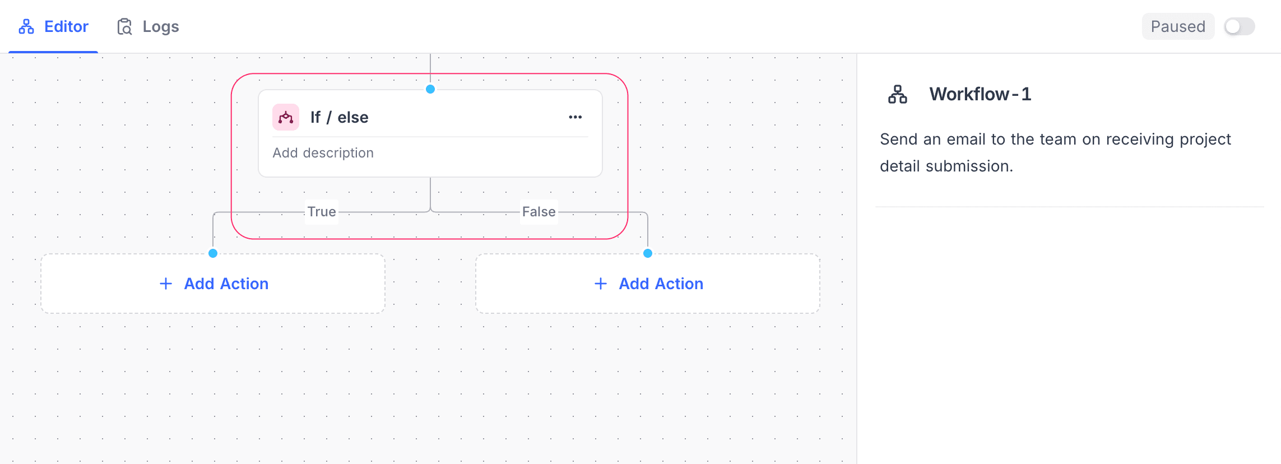Click the blue connector dot above If / else
1281x464 pixels.
(x=430, y=89)
